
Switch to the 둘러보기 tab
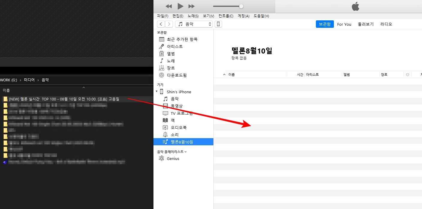point(366,24)
